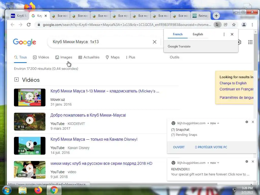Open the Actualités search filter

click(x=89, y=57)
